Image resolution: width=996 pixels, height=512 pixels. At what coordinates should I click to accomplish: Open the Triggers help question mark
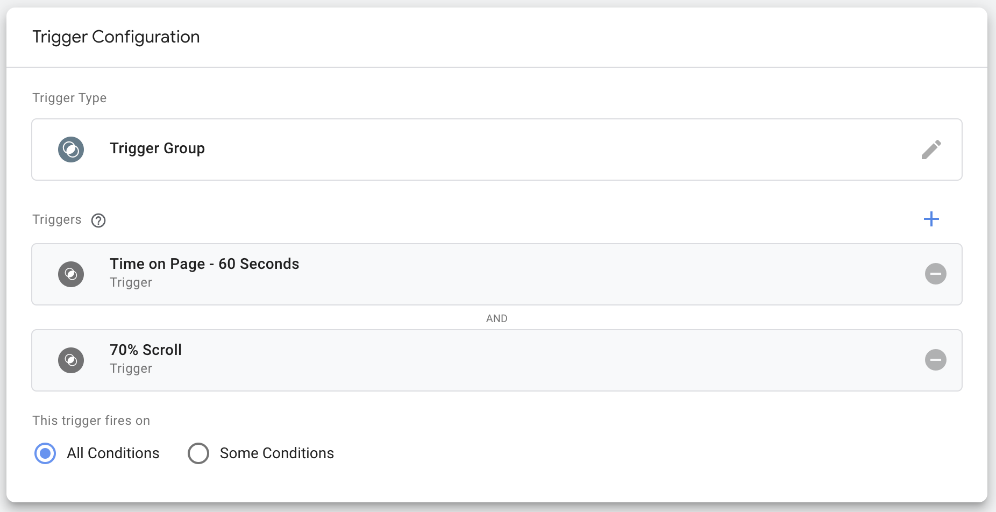tap(98, 221)
